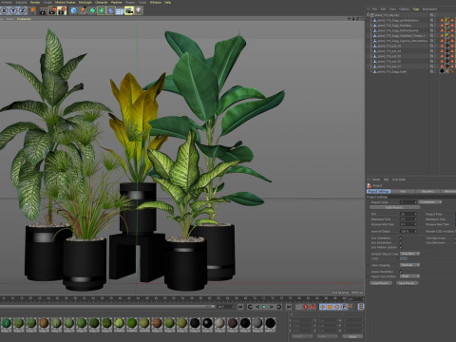Open the Motion Tracker menu
The width and height of the screenshot is (456, 342).
point(66,2)
